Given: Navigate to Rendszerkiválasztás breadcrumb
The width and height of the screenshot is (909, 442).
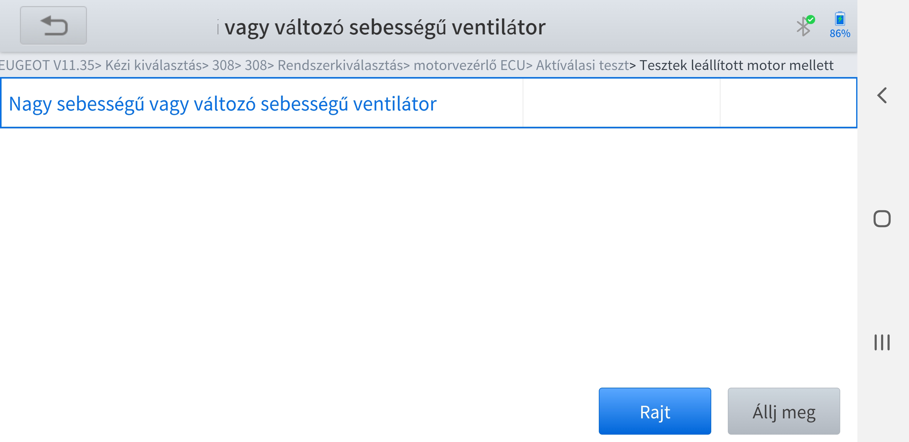Looking at the screenshot, I should pyautogui.click(x=340, y=65).
